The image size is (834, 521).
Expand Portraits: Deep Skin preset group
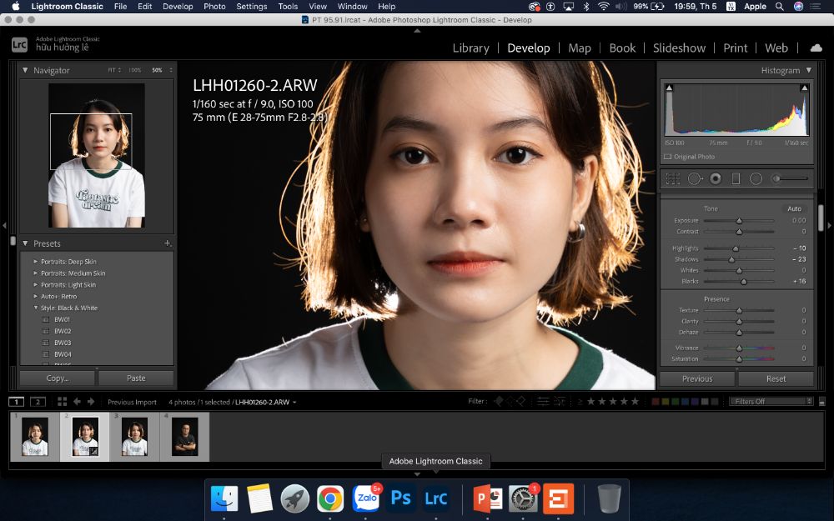coord(36,262)
